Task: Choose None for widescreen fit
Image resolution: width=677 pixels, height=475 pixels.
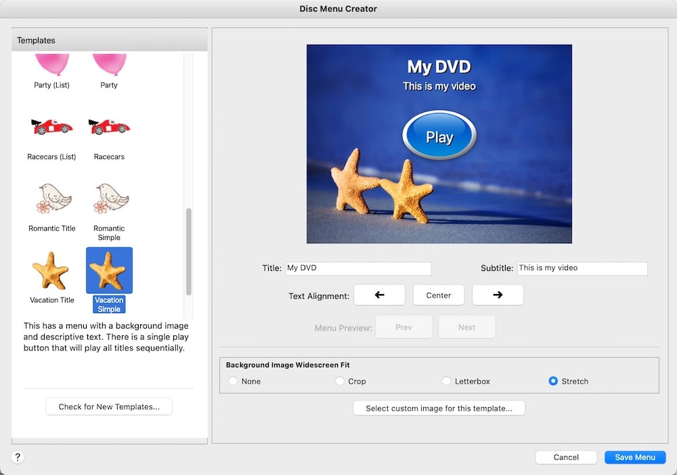Action: click(233, 381)
